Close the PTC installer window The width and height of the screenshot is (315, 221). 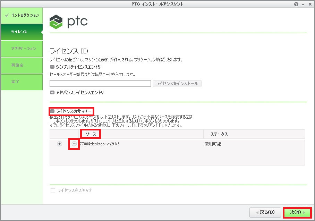(310, 4)
